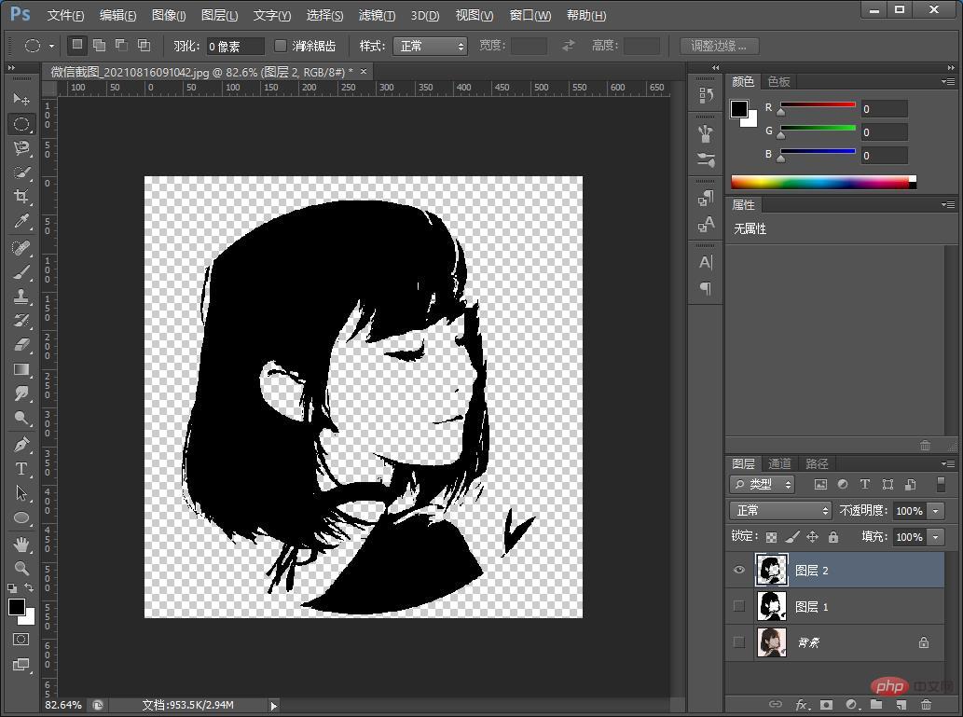The height and width of the screenshot is (717, 963).
Task: Open the layer filter 类型 dropdown
Action: (x=763, y=484)
